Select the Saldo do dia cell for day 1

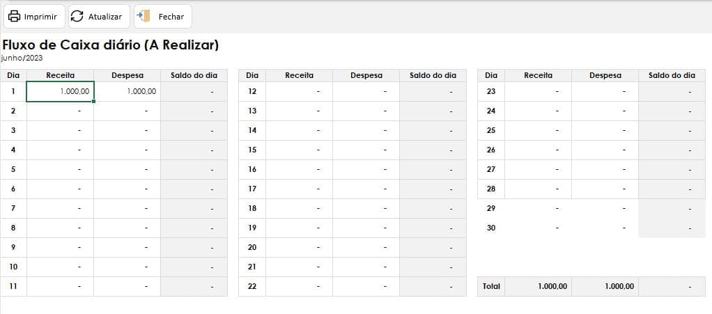pyautogui.click(x=194, y=91)
